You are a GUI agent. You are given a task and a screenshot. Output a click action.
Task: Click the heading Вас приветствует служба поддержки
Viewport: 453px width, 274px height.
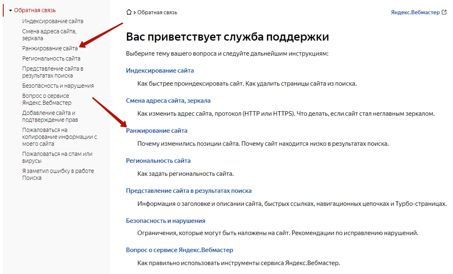[x=228, y=37]
